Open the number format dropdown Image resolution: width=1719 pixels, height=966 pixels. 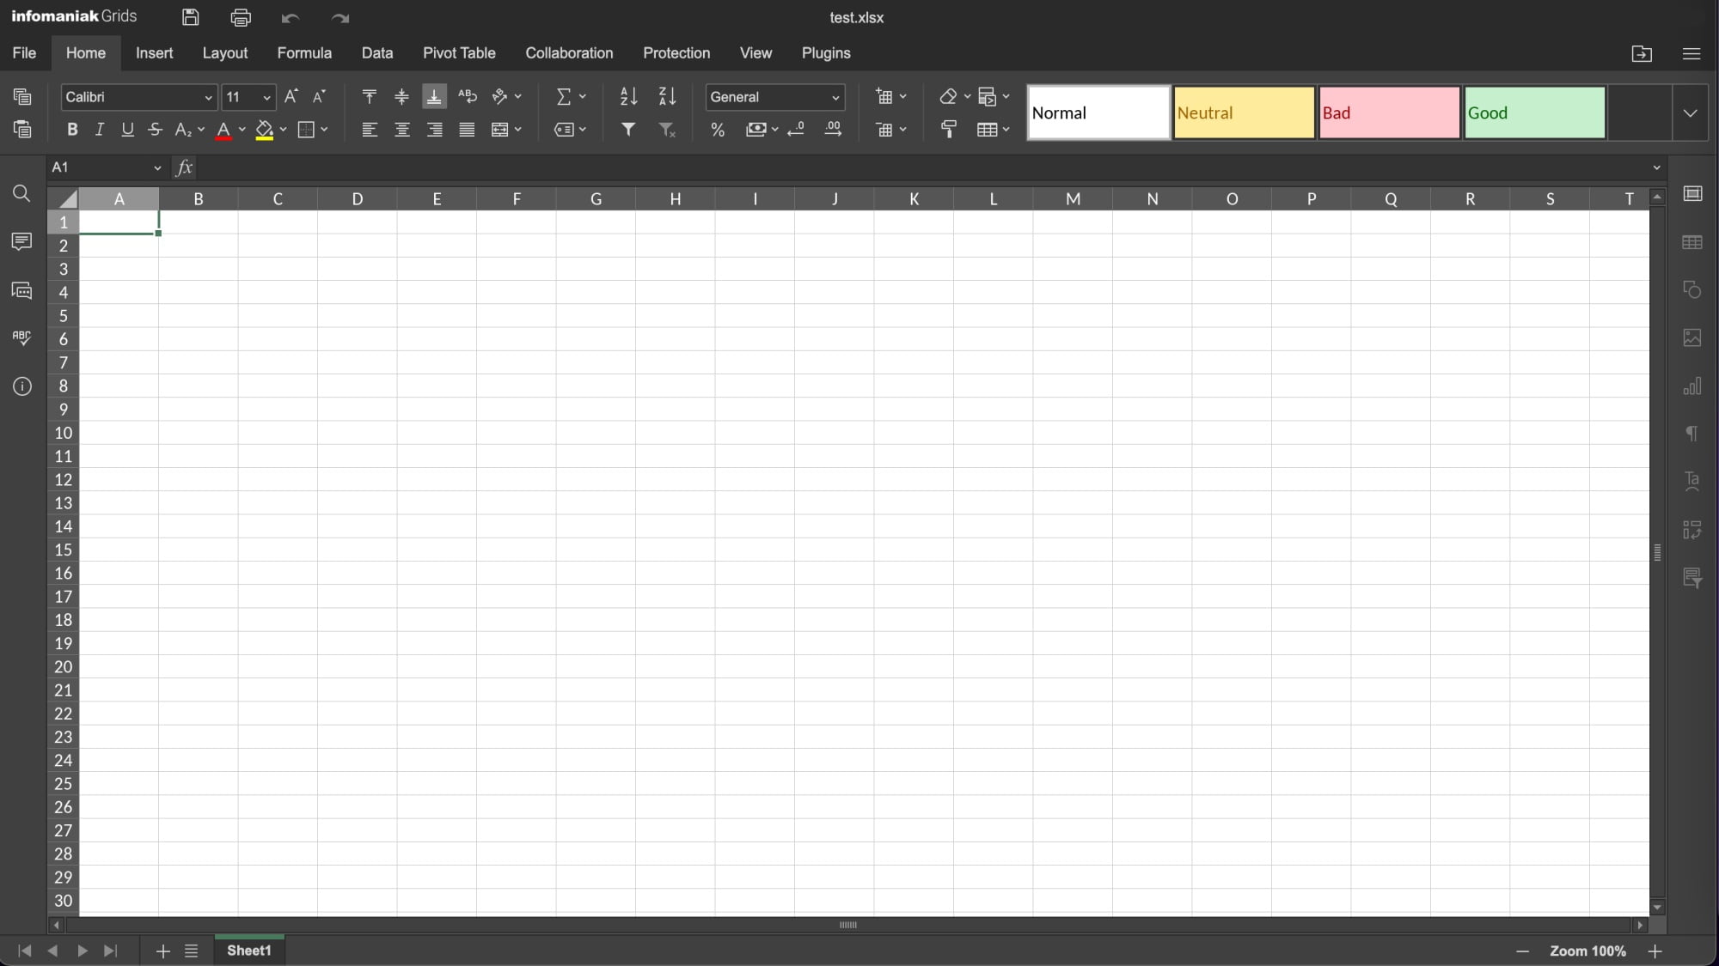[836, 97]
